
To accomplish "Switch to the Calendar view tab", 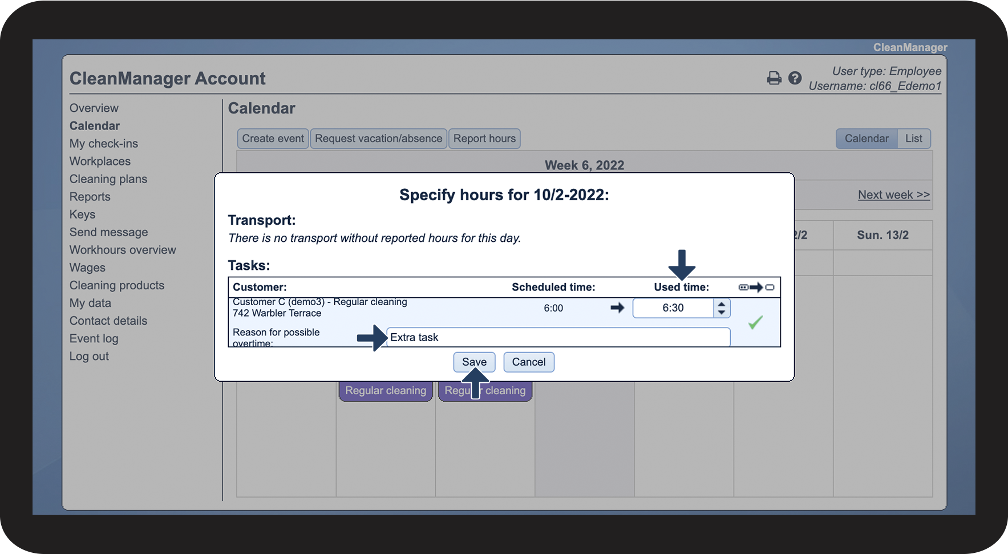I will (867, 139).
